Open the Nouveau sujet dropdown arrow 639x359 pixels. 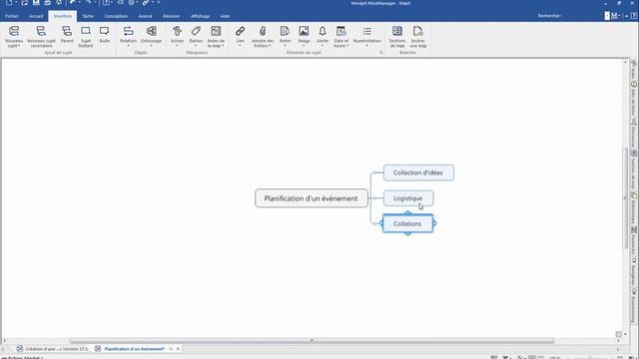[18, 46]
